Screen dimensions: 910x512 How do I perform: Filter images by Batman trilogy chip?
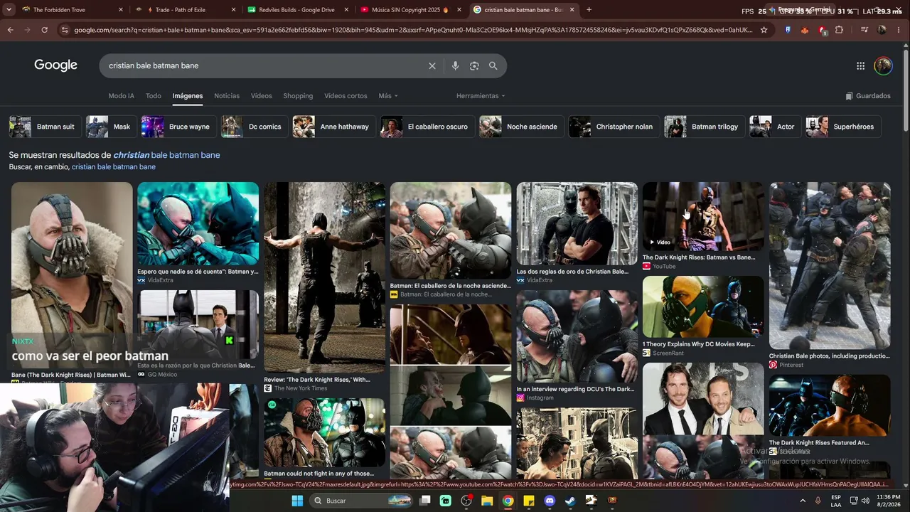pos(704,127)
